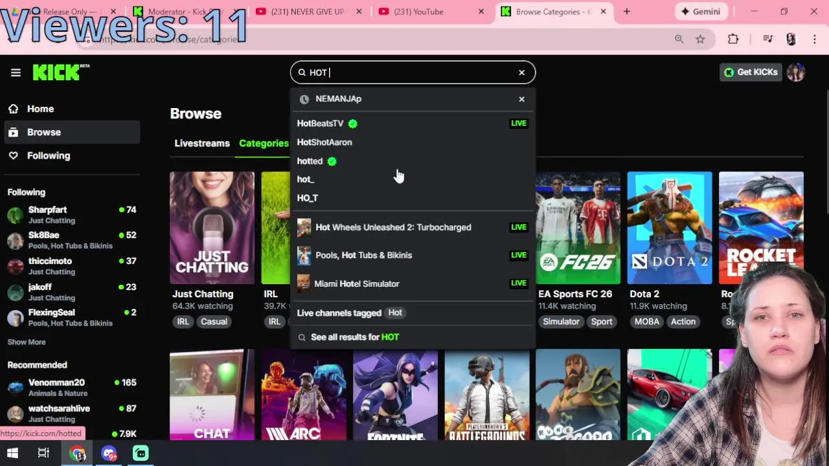The height and width of the screenshot is (466, 829).
Task: Open EA Sports FC 26 category thumbnail
Action: pyautogui.click(x=578, y=228)
